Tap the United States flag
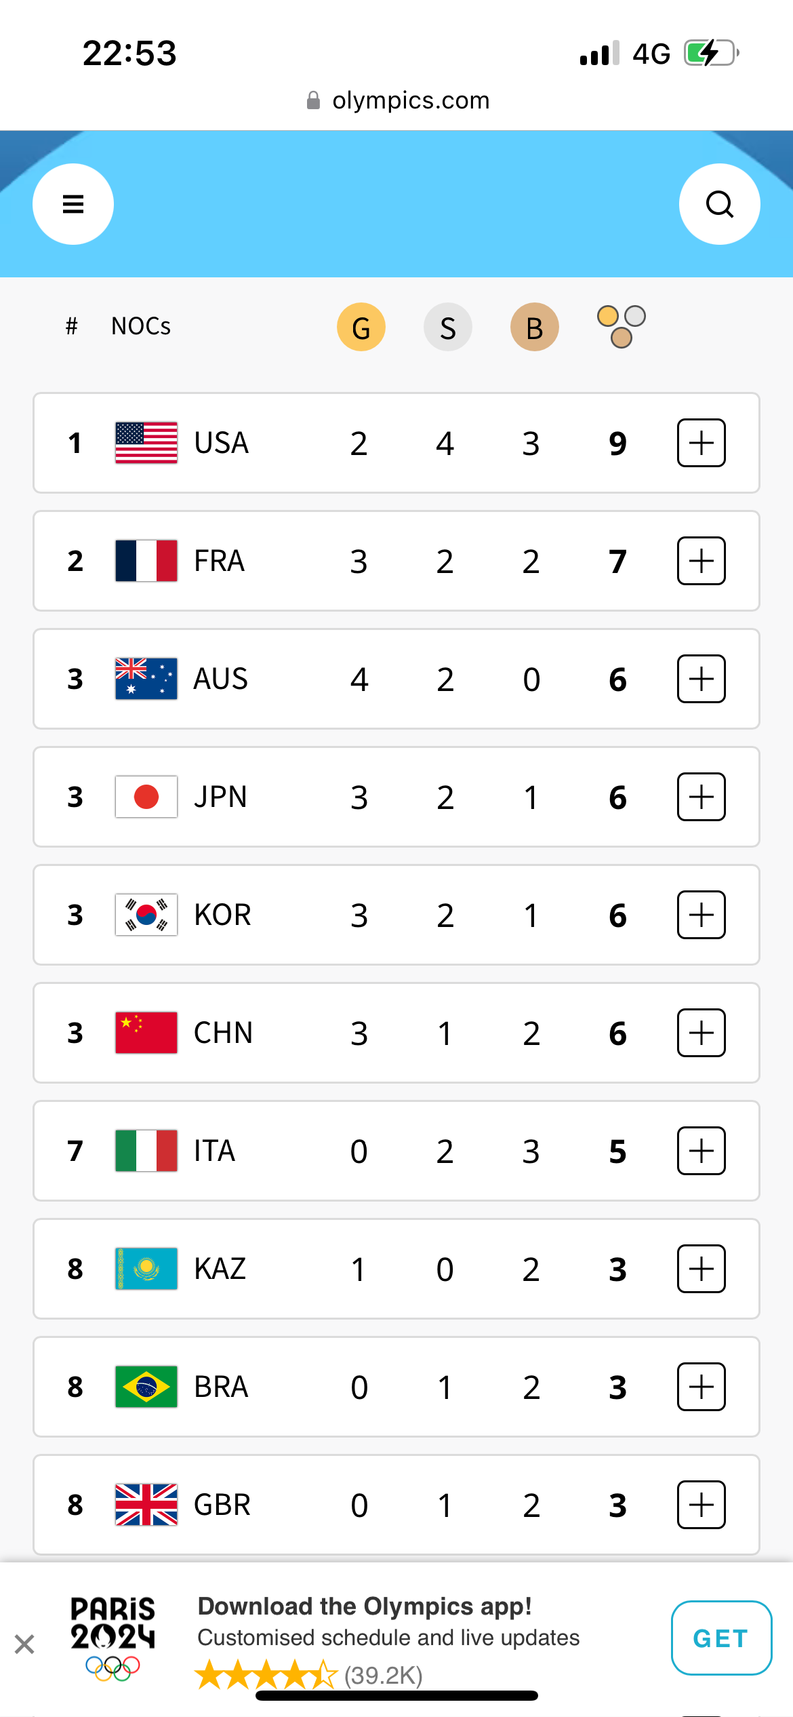 click(146, 443)
